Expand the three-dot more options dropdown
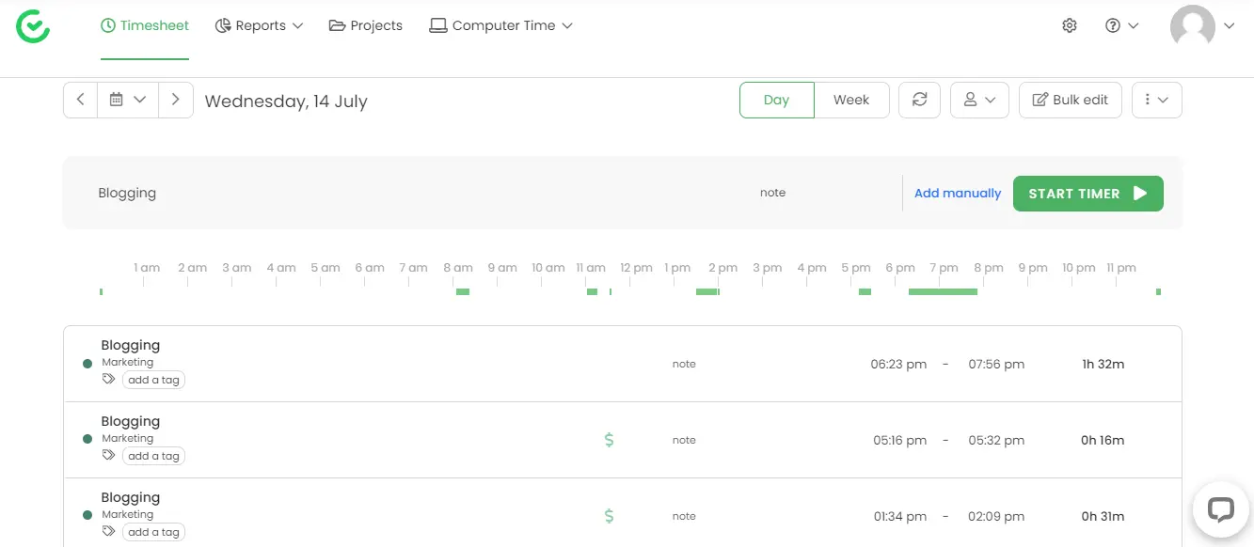This screenshot has width=1254, height=547. pos(1156,100)
